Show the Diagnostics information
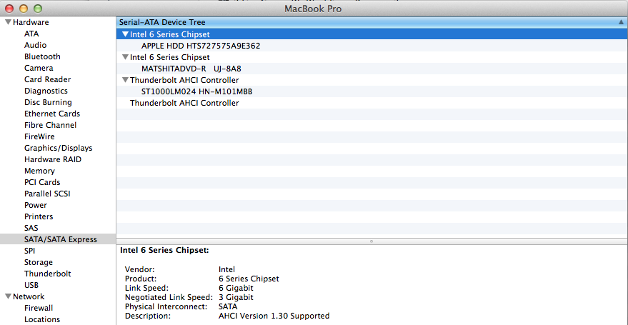Image resolution: width=628 pixels, height=325 pixels. (x=46, y=91)
